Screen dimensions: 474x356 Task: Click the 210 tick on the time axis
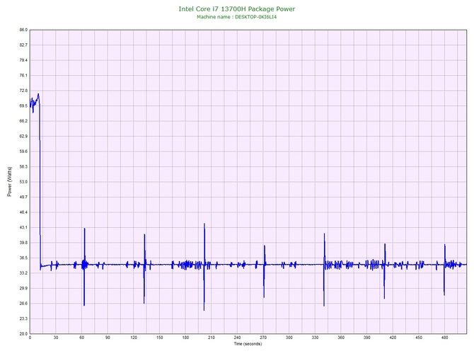pos(212,338)
